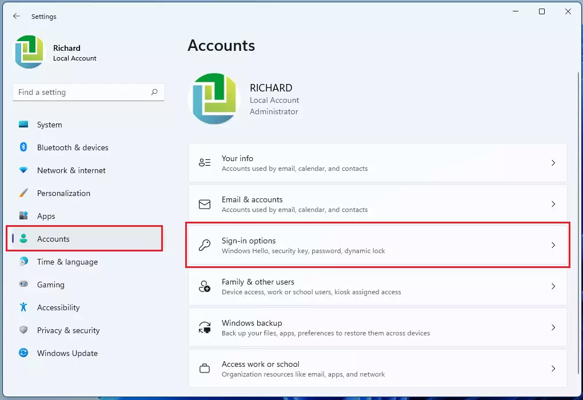
Task: Expand the Sign-in options chevron
Action: pos(553,245)
